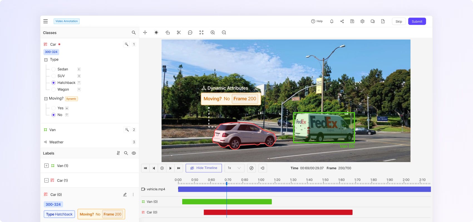Click the Hide Timeline button

(204, 168)
